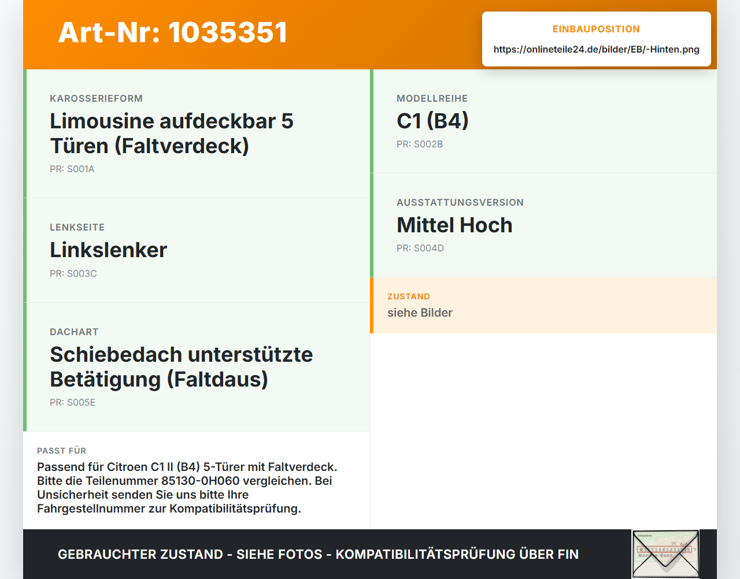Click the 'PR: S005E' code
This screenshot has width=740, height=579.
click(72, 403)
